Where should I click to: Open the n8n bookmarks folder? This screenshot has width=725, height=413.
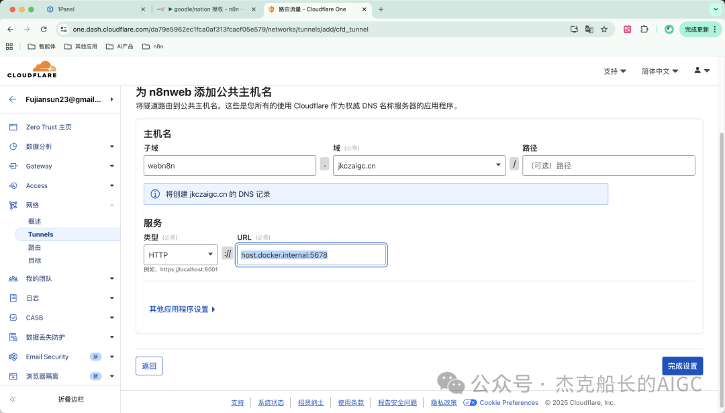[x=152, y=46]
